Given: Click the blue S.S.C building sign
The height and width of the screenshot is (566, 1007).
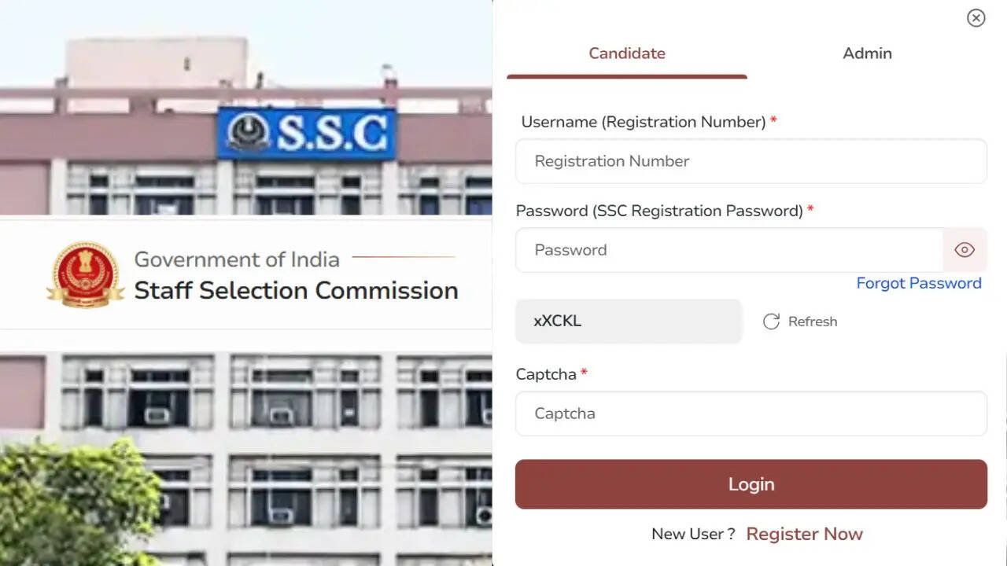Looking at the screenshot, I should tap(307, 134).
